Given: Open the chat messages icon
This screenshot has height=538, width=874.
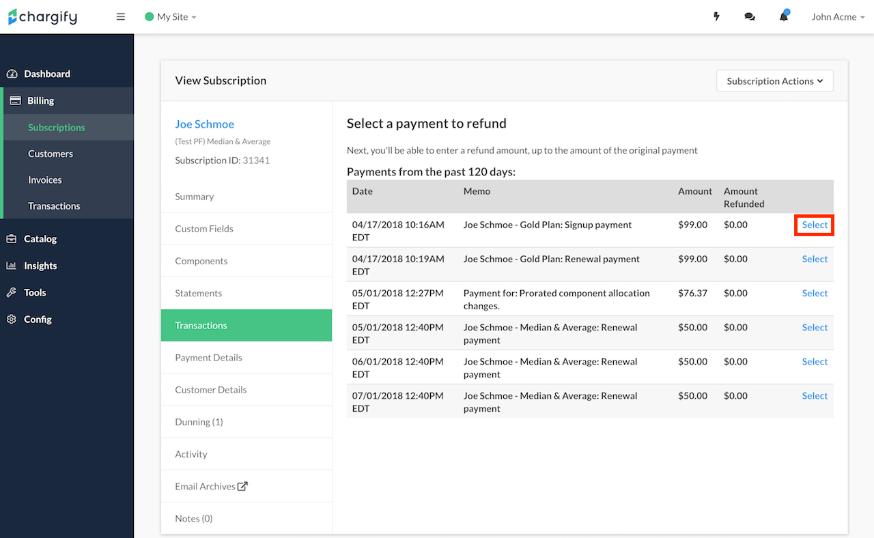Looking at the screenshot, I should pyautogui.click(x=750, y=17).
